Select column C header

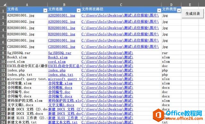click(x=121, y=5)
